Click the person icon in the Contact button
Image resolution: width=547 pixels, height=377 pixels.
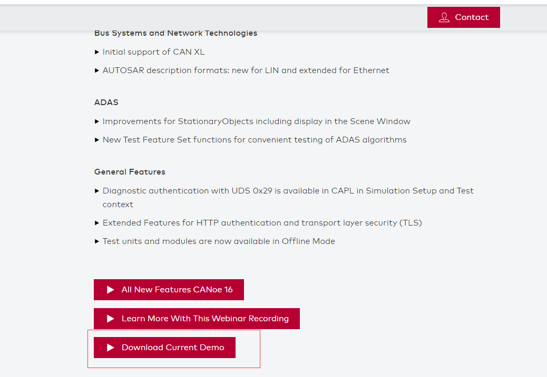444,17
